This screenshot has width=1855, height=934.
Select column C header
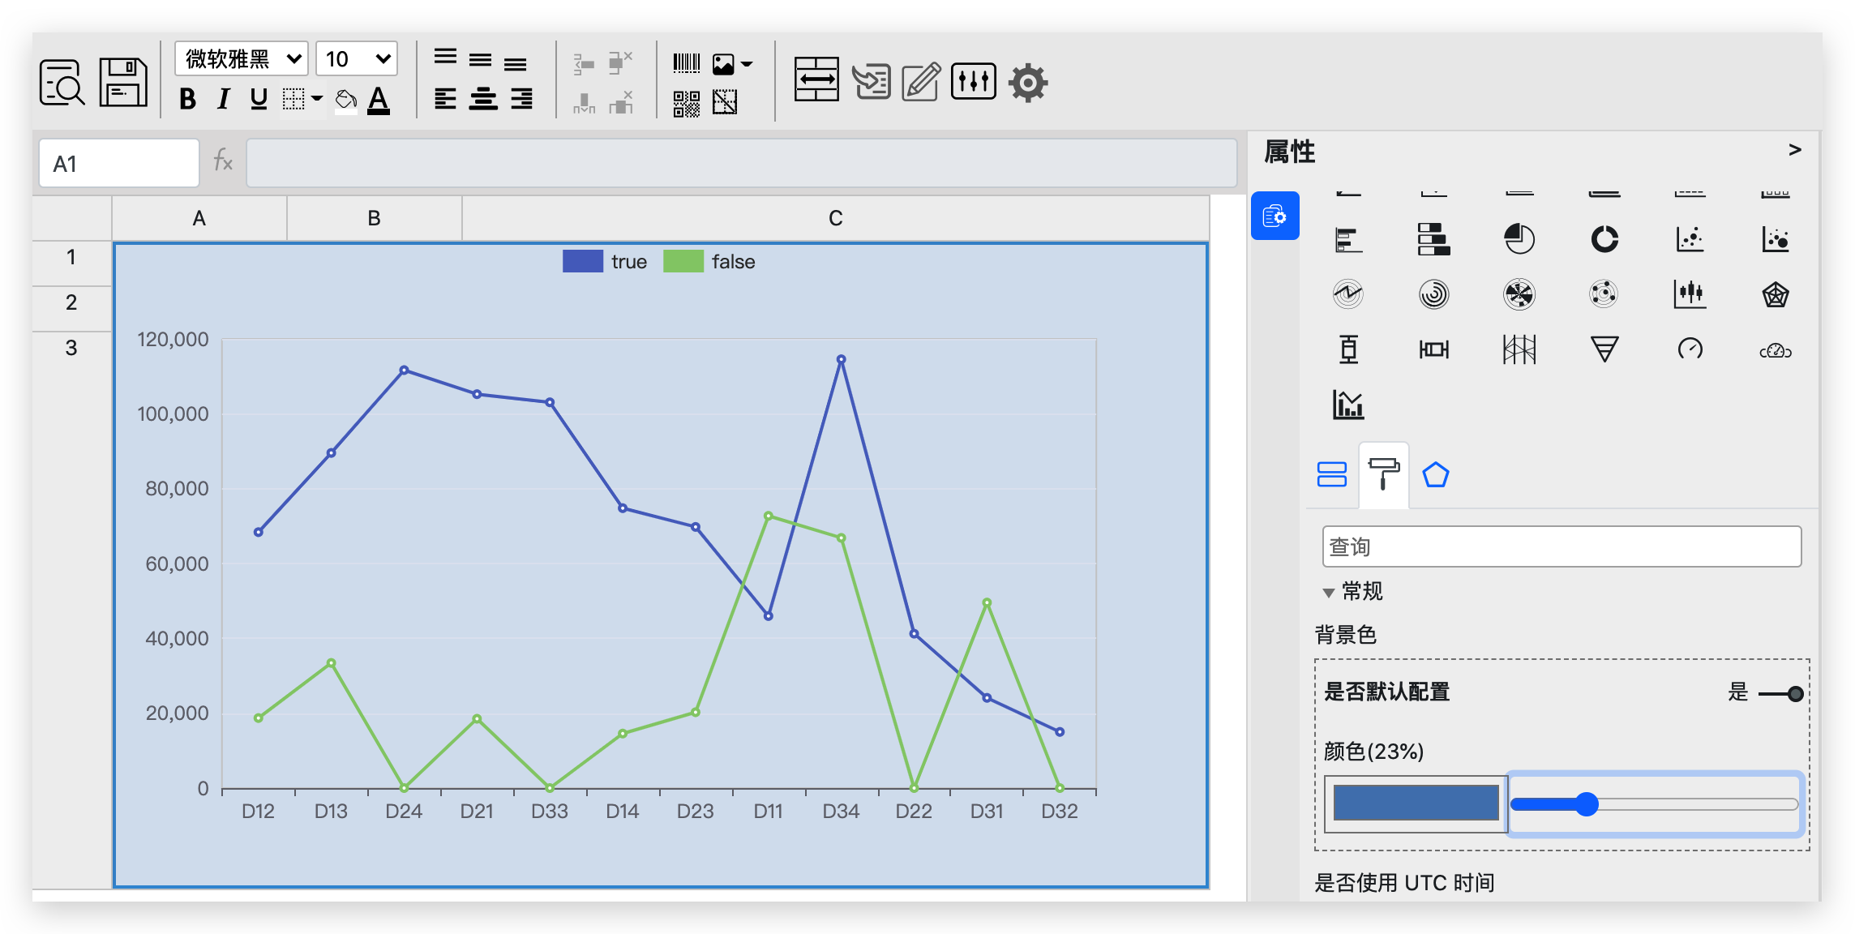click(x=836, y=218)
